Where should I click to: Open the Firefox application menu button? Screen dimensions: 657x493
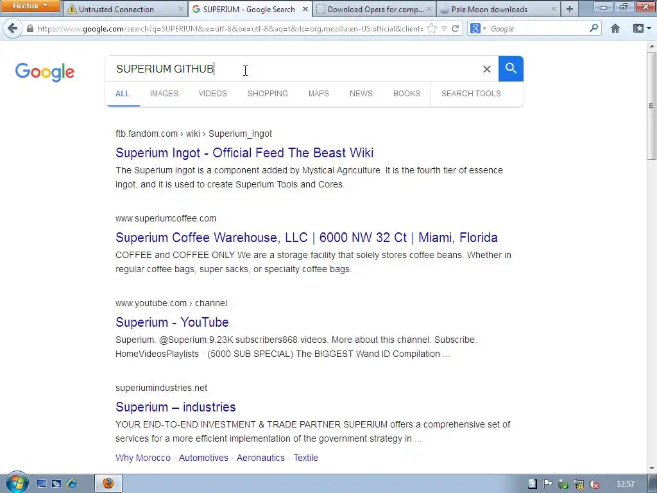(x=30, y=6)
